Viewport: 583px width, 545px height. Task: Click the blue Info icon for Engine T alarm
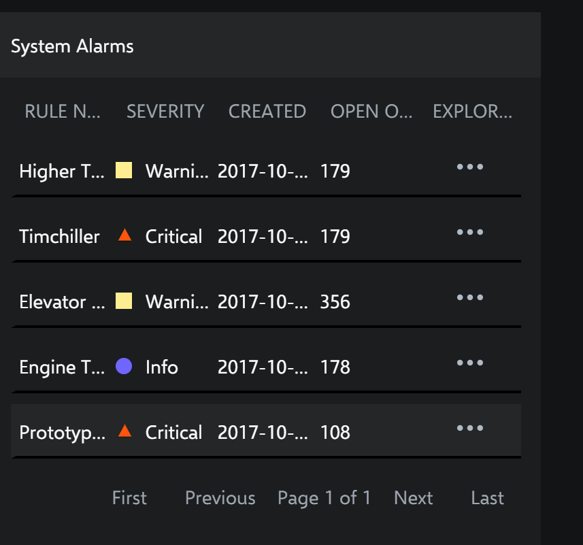[x=125, y=367]
